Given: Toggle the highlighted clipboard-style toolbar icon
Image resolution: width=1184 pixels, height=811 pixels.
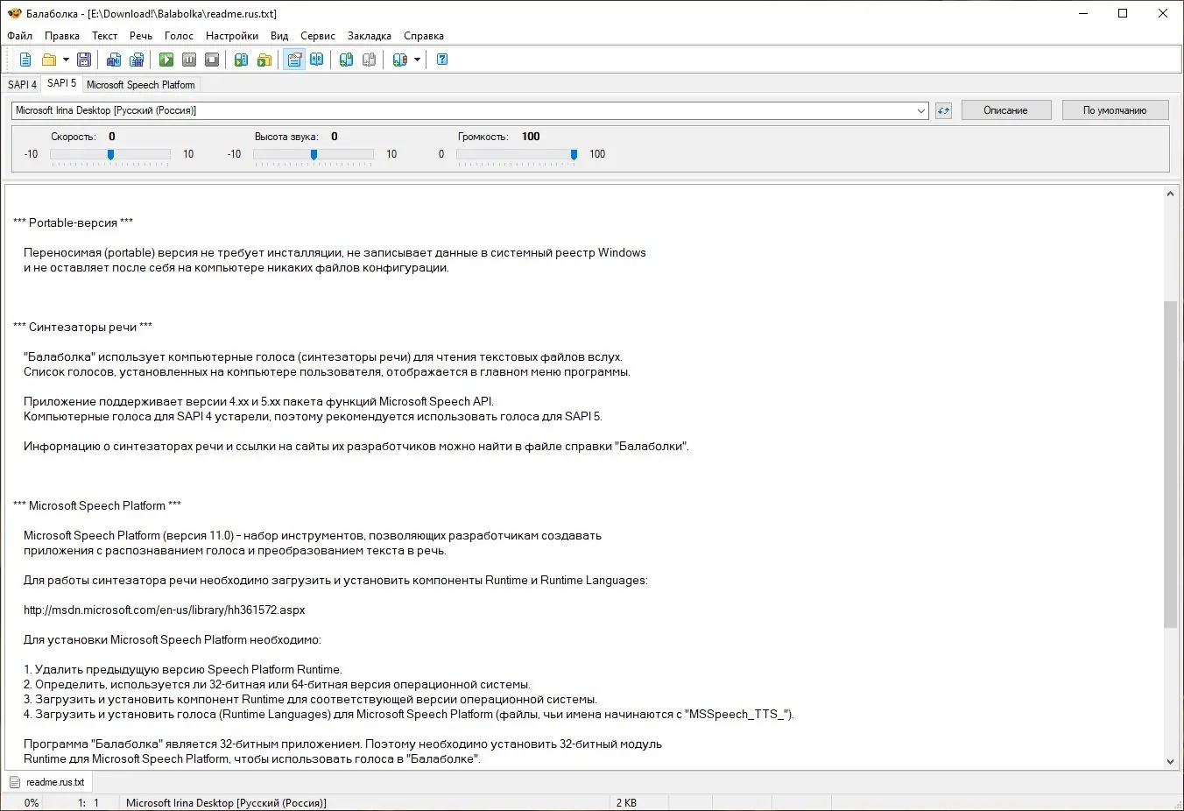Looking at the screenshot, I should pyautogui.click(x=294, y=60).
